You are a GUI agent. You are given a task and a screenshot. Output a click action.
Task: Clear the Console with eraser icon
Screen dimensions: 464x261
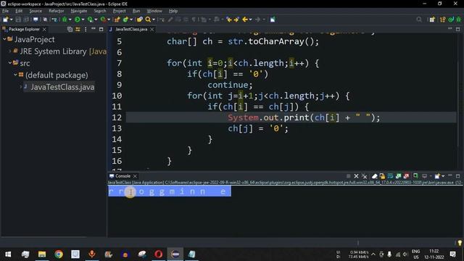374,176
